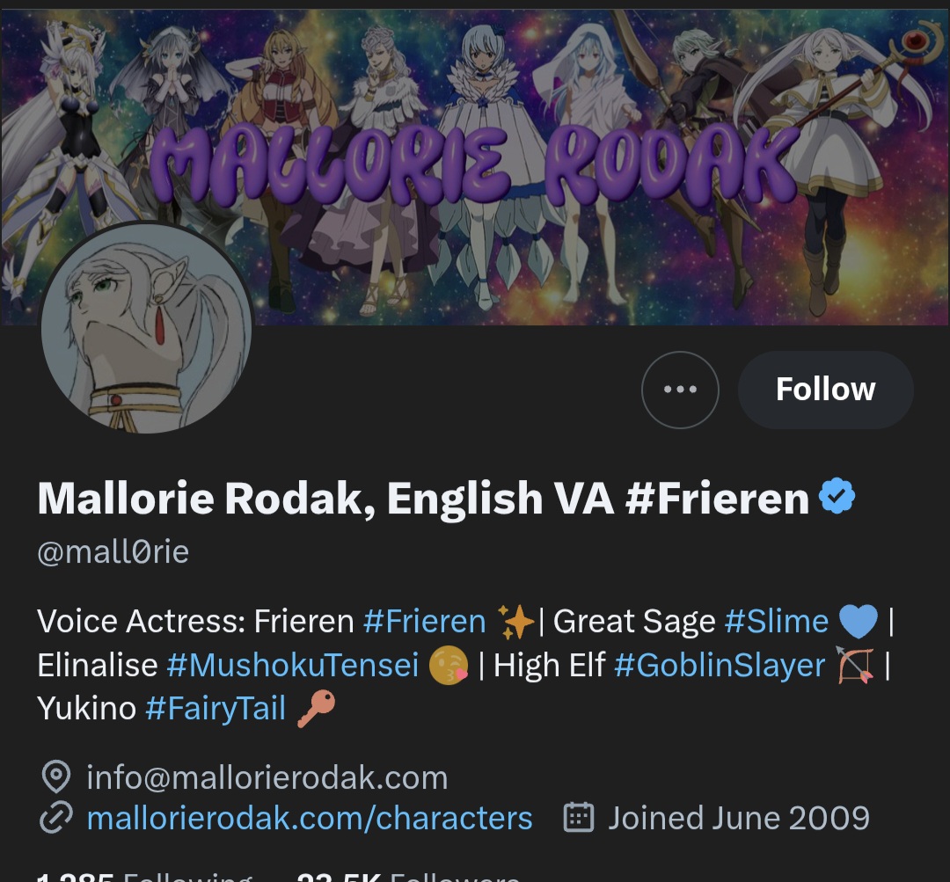This screenshot has width=950, height=882.
Task: Click the display name Mallorie Rodak heading
Action: pyautogui.click(x=423, y=499)
